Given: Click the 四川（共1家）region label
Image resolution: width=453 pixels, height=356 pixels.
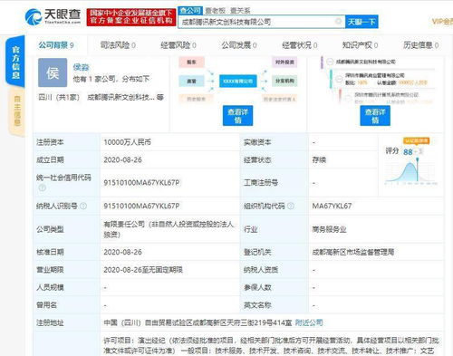Looking at the screenshot, I should coord(59,97).
